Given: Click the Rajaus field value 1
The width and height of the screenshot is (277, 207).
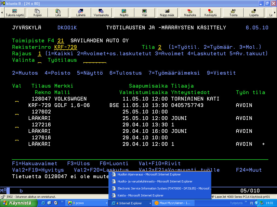Looking at the screenshot, I should click(39, 54).
